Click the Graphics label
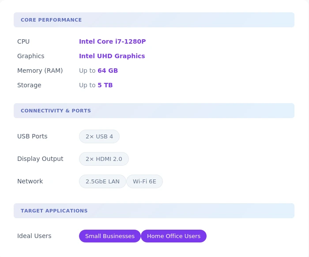The image size is (309, 257). 31,56
